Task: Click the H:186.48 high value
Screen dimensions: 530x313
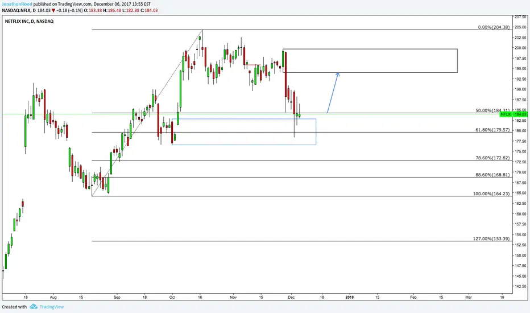Action: point(112,10)
